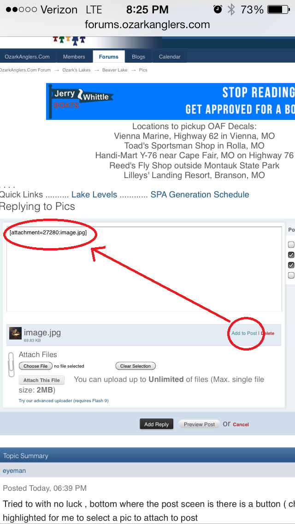Tap the forums.ozarkanglers.com address bar
This screenshot has width=295, height=524.
tap(147, 24)
